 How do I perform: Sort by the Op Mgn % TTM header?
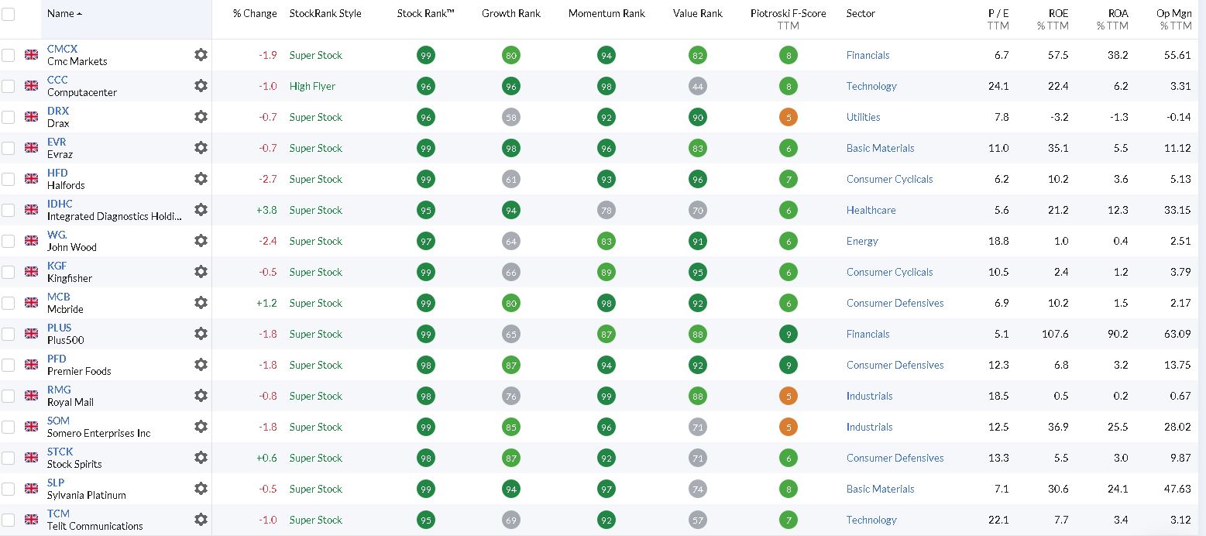pyautogui.click(x=1176, y=19)
